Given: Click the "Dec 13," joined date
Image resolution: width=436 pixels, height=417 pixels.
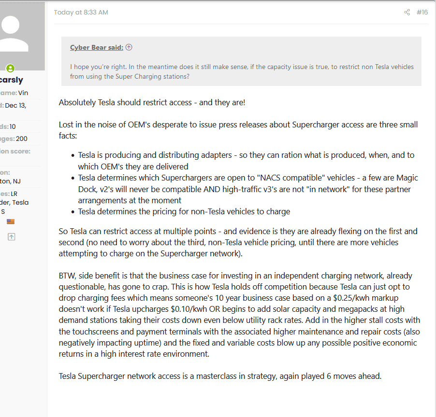Looking at the screenshot, I should point(15,106).
